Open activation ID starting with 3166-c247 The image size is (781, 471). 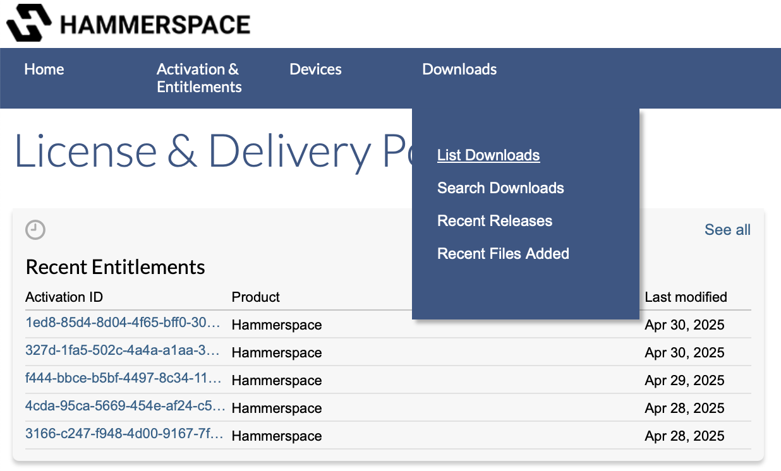[x=124, y=434]
